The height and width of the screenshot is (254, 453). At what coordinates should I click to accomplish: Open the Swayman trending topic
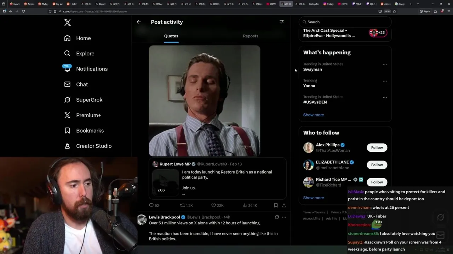pos(312,69)
